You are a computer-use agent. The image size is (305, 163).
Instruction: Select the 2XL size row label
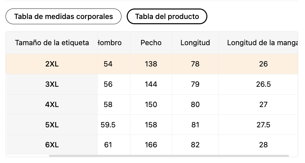pyautogui.click(x=52, y=64)
